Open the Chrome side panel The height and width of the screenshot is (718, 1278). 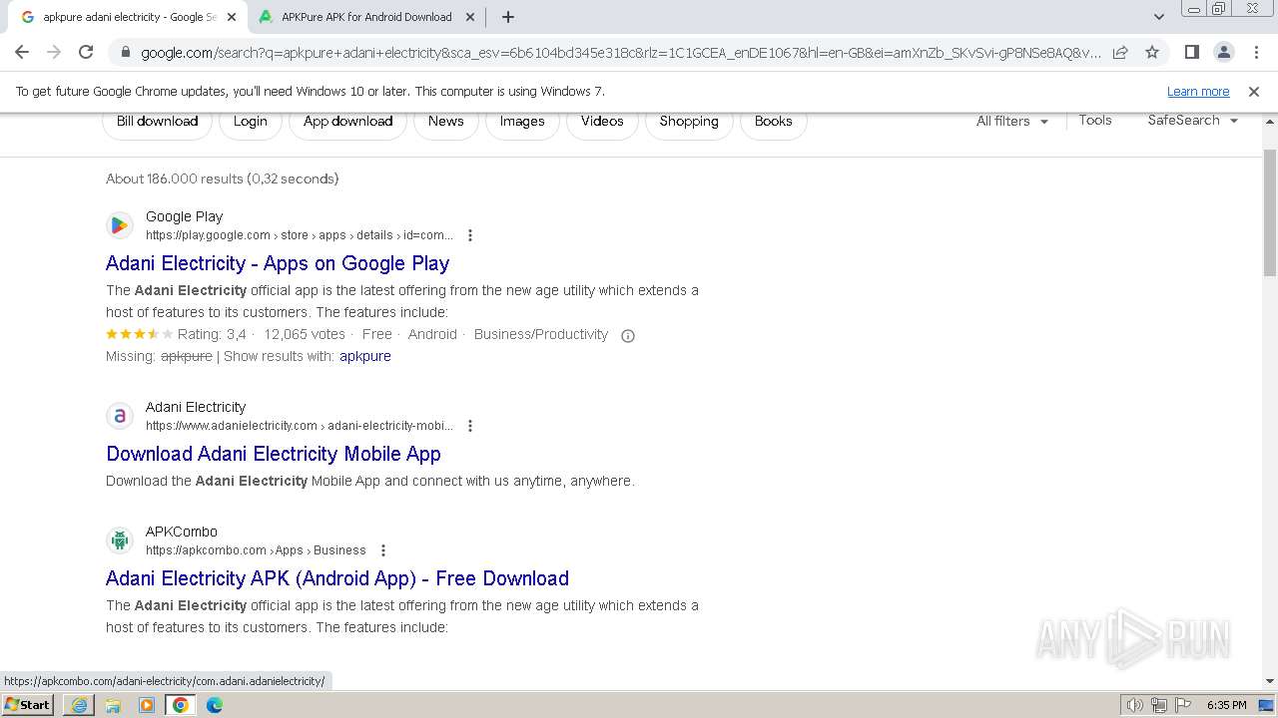tap(1191, 52)
